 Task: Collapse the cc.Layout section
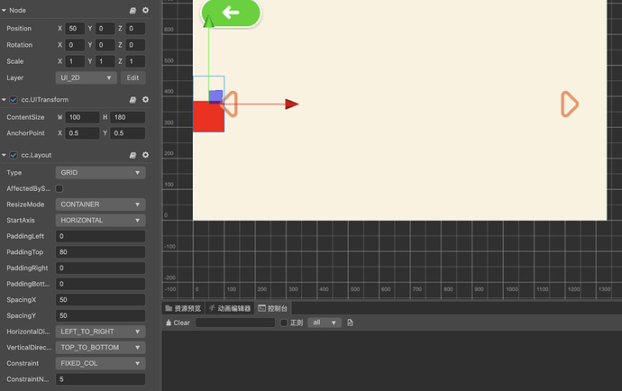pos(4,155)
